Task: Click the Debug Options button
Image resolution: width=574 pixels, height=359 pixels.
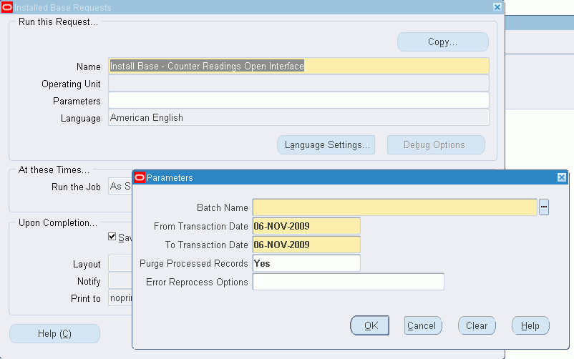Action: coord(436,145)
